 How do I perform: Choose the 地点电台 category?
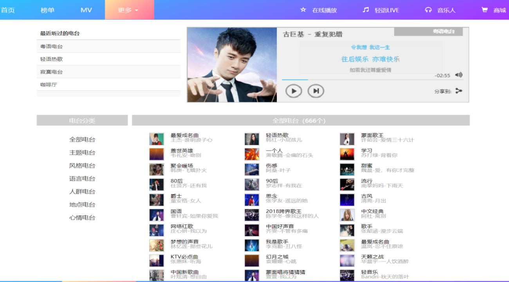pos(82,204)
